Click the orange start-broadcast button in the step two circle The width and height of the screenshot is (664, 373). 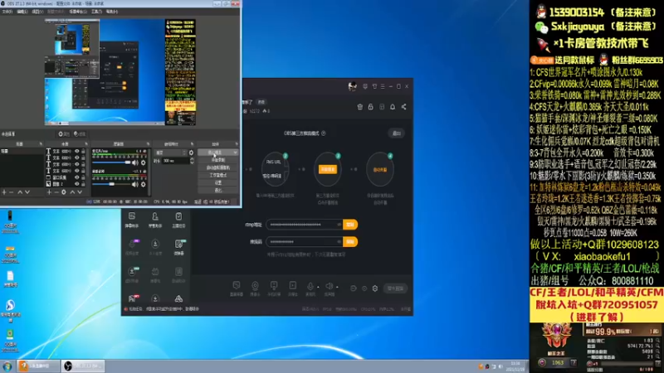pyautogui.click(x=328, y=170)
